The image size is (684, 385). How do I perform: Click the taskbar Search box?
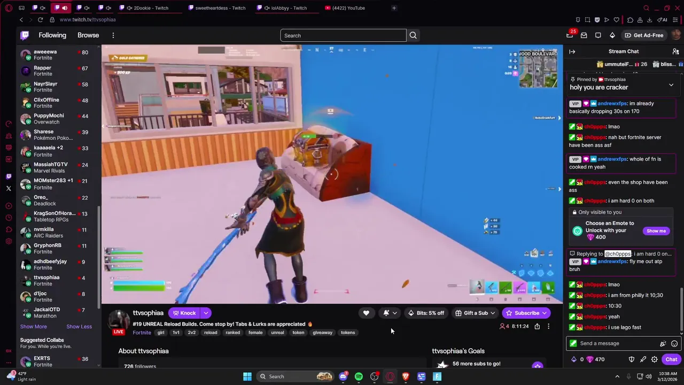coord(294,376)
